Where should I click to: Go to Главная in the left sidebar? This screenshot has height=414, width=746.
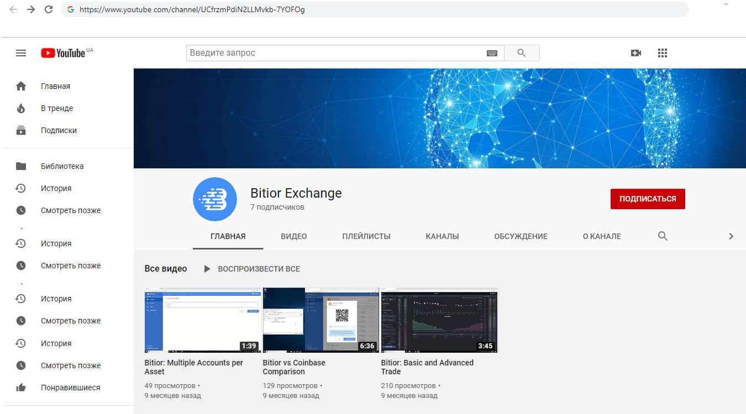pos(67,86)
